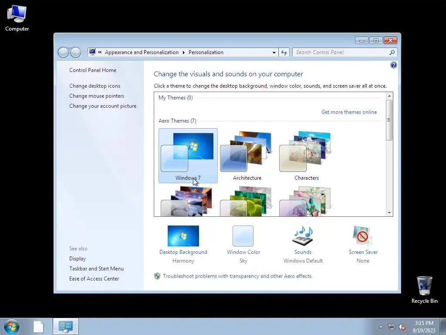Click the Show desktop button
446x335 pixels.
[x=443, y=326]
